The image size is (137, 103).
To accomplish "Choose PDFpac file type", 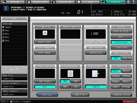I will 116,71.
